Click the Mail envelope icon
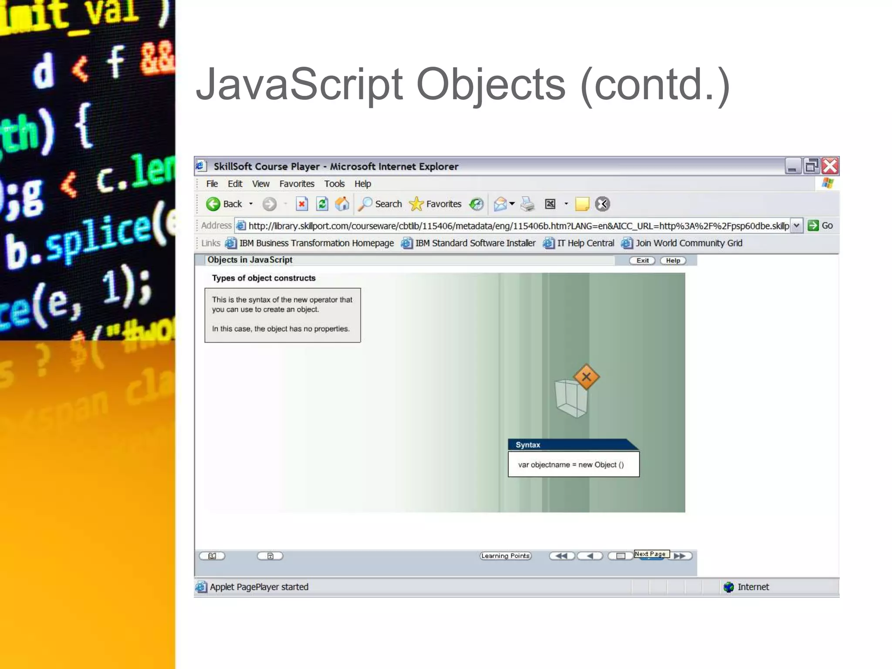This screenshot has width=892, height=669. pos(500,204)
